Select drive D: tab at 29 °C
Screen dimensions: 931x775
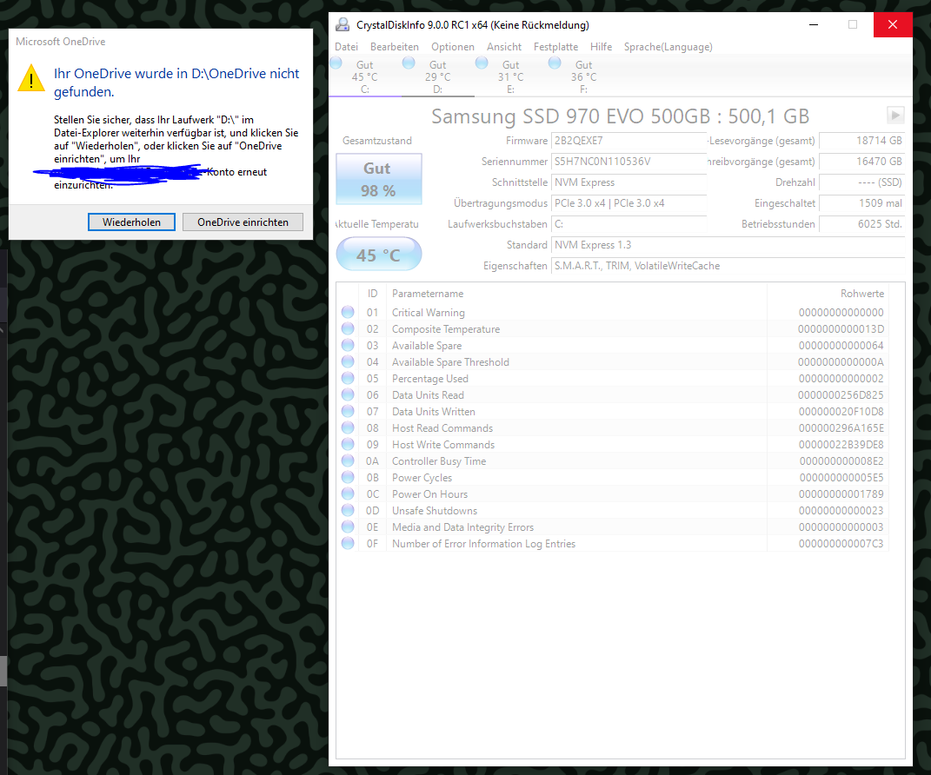(x=437, y=76)
